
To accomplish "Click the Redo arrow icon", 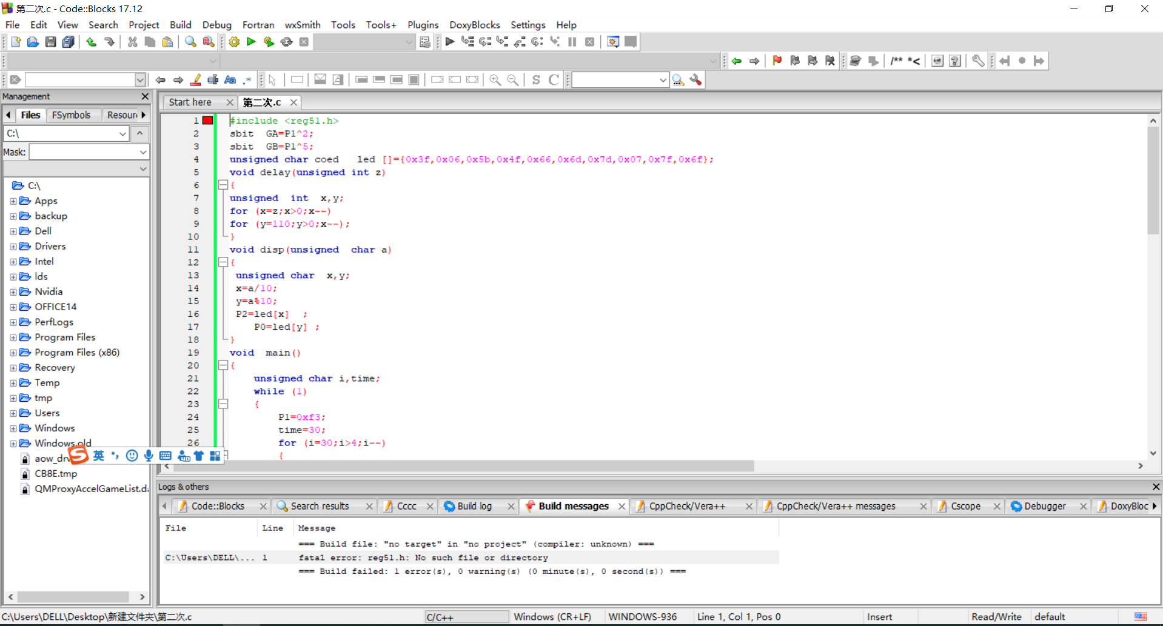I will click(x=109, y=42).
